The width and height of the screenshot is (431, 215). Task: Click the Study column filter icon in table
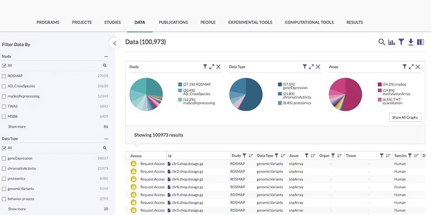click(244, 156)
